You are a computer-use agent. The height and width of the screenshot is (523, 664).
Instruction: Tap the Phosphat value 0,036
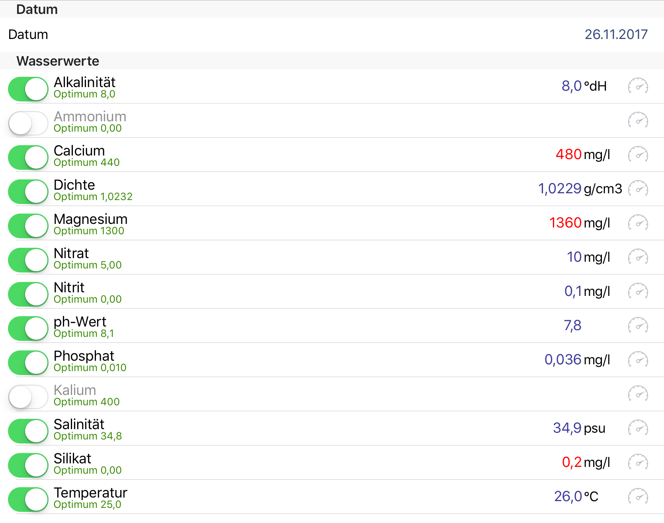point(563,360)
